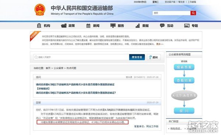Viewport: 221px width, 135px height.
Task: Click the national emblem logo
Action: coord(40,10)
